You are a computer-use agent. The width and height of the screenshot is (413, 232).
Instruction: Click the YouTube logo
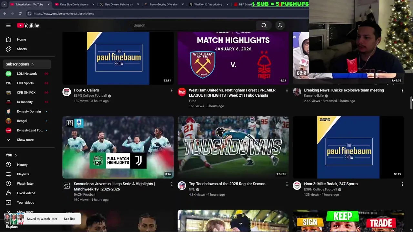click(x=28, y=25)
